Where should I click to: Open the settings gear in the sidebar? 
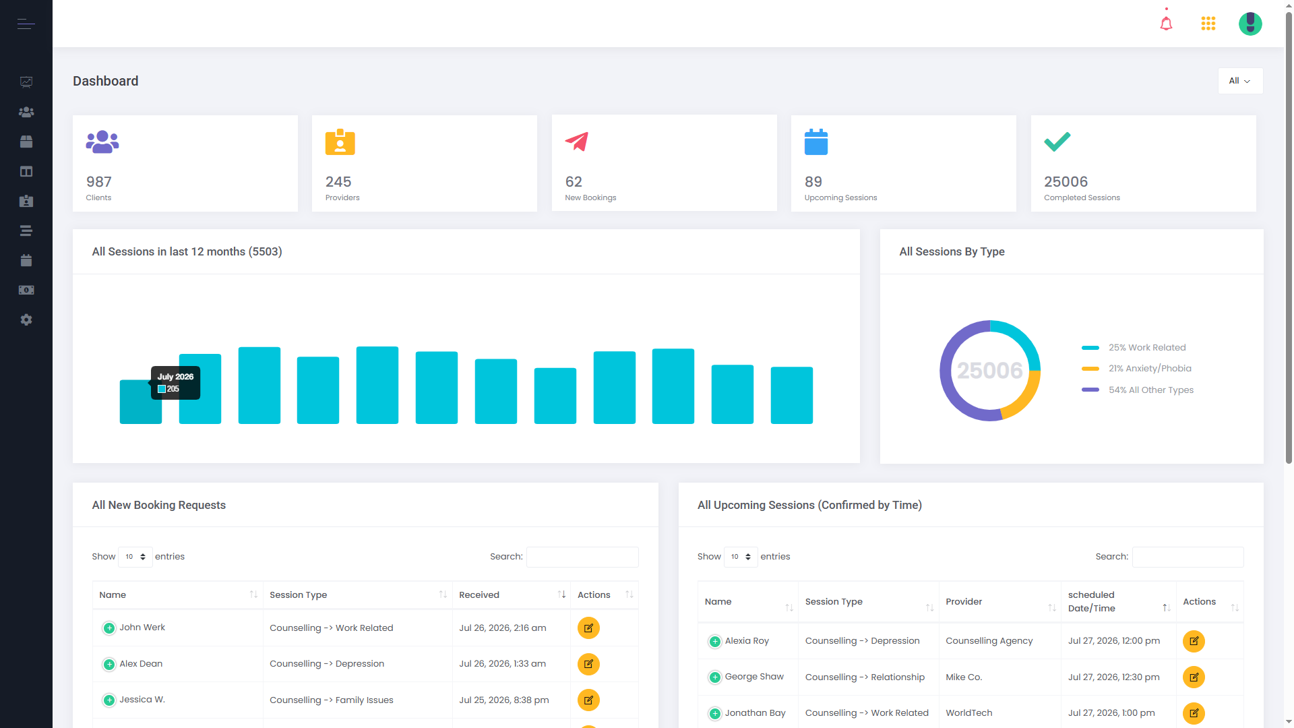click(26, 320)
